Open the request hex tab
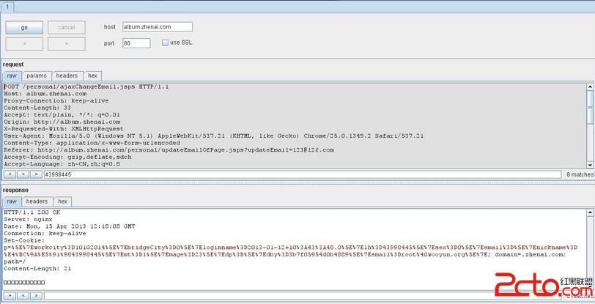 point(92,76)
